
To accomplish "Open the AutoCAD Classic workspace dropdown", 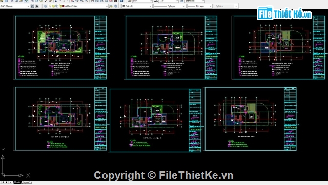I will (x=15, y=6).
